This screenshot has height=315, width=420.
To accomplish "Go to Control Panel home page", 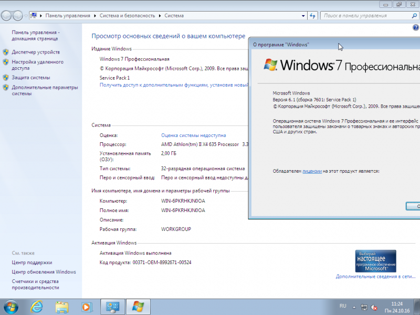I will click(35, 35).
